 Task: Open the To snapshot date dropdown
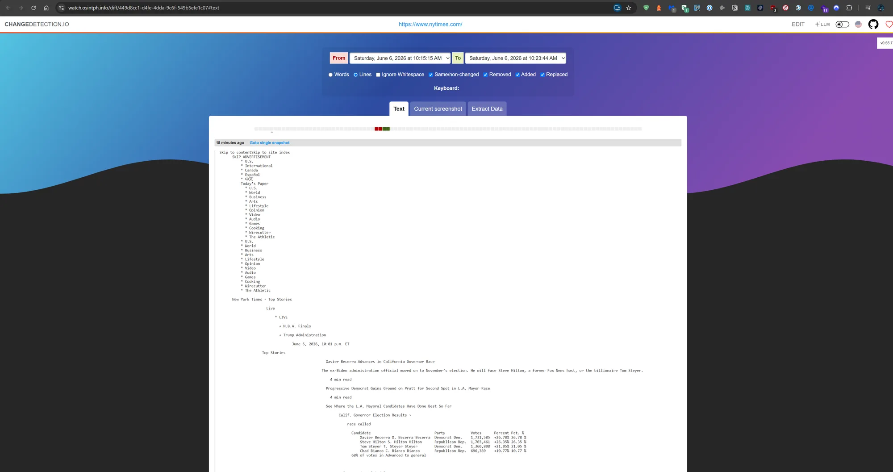516,58
